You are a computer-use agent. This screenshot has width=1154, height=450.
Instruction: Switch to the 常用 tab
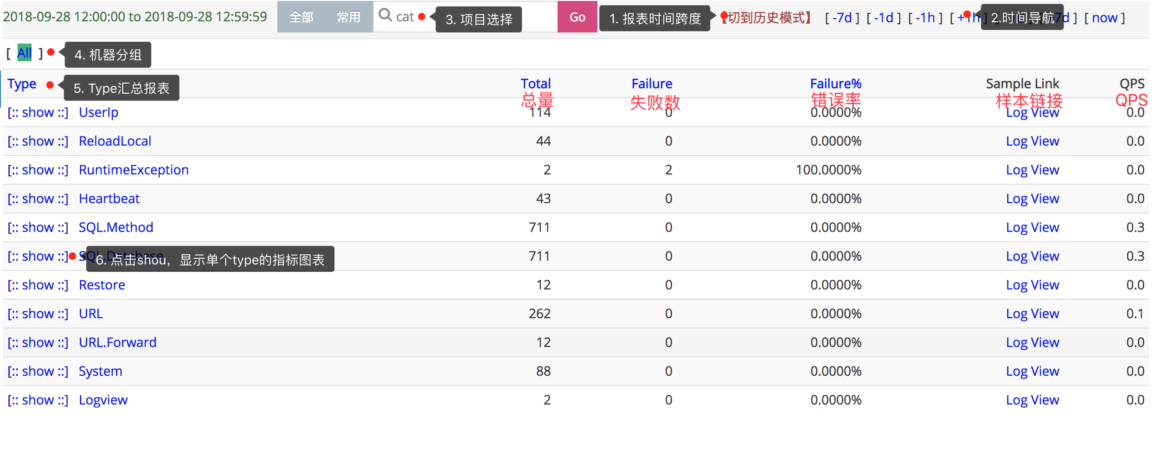[349, 17]
